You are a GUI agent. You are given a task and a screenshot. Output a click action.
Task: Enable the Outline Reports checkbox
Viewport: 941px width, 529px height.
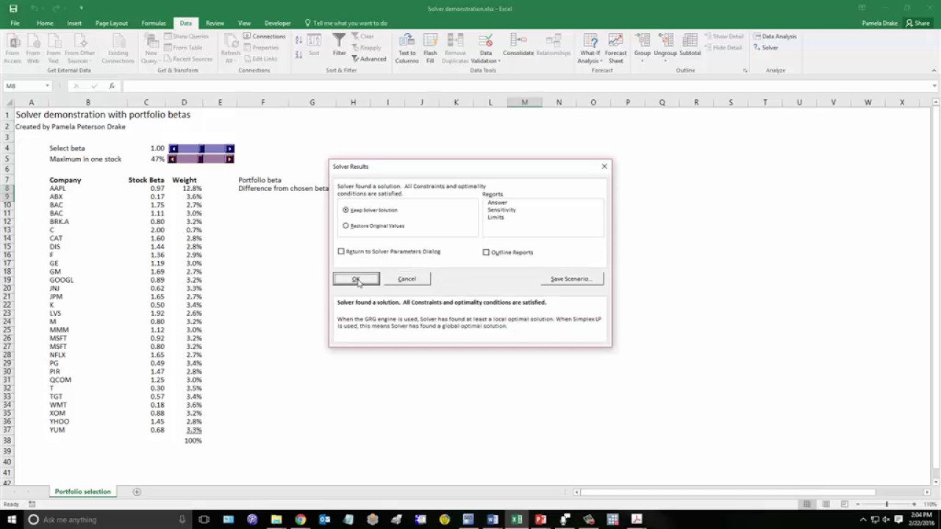(x=507, y=252)
